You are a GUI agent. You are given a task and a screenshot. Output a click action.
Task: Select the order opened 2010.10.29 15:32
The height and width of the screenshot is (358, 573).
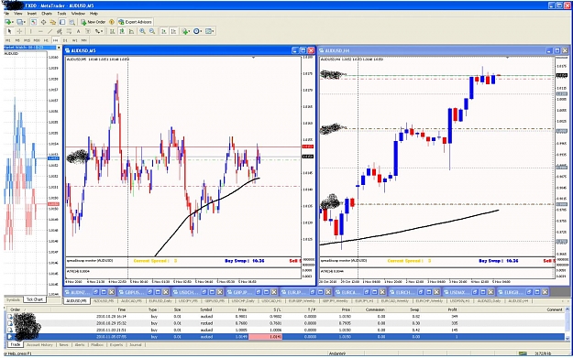click(x=285, y=323)
